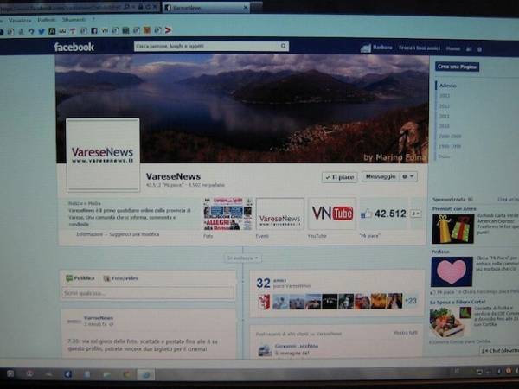Viewport: 519px width, 389px height.
Task: Click the padlock icon in address bar
Action: (140, 7)
